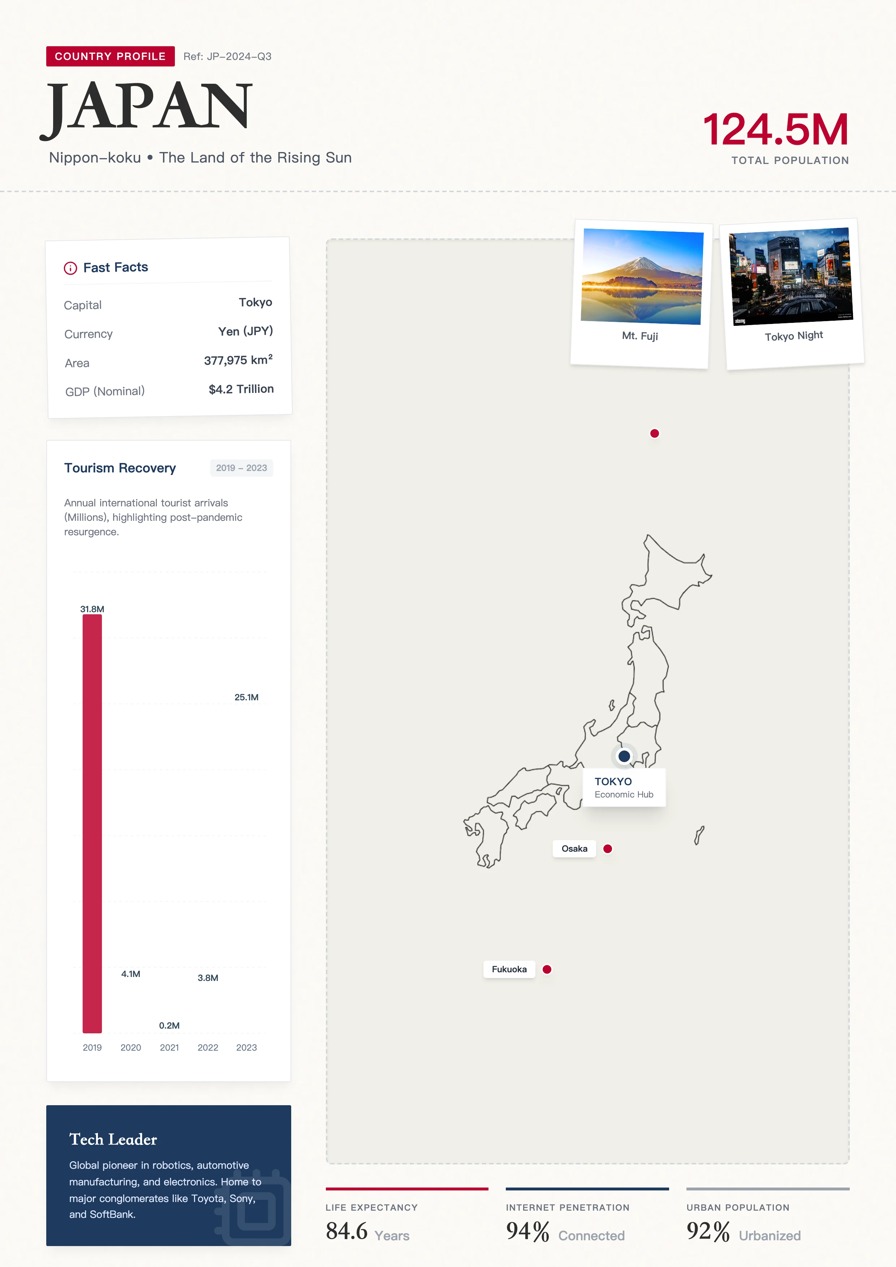Click the COUNTRY PROFILE badge

(111, 56)
